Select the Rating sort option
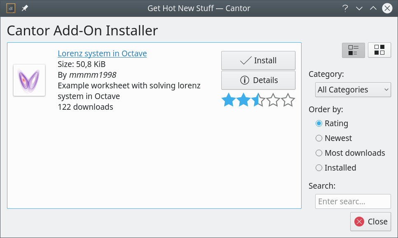Image resolution: width=398 pixels, height=238 pixels. click(x=319, y=123)
